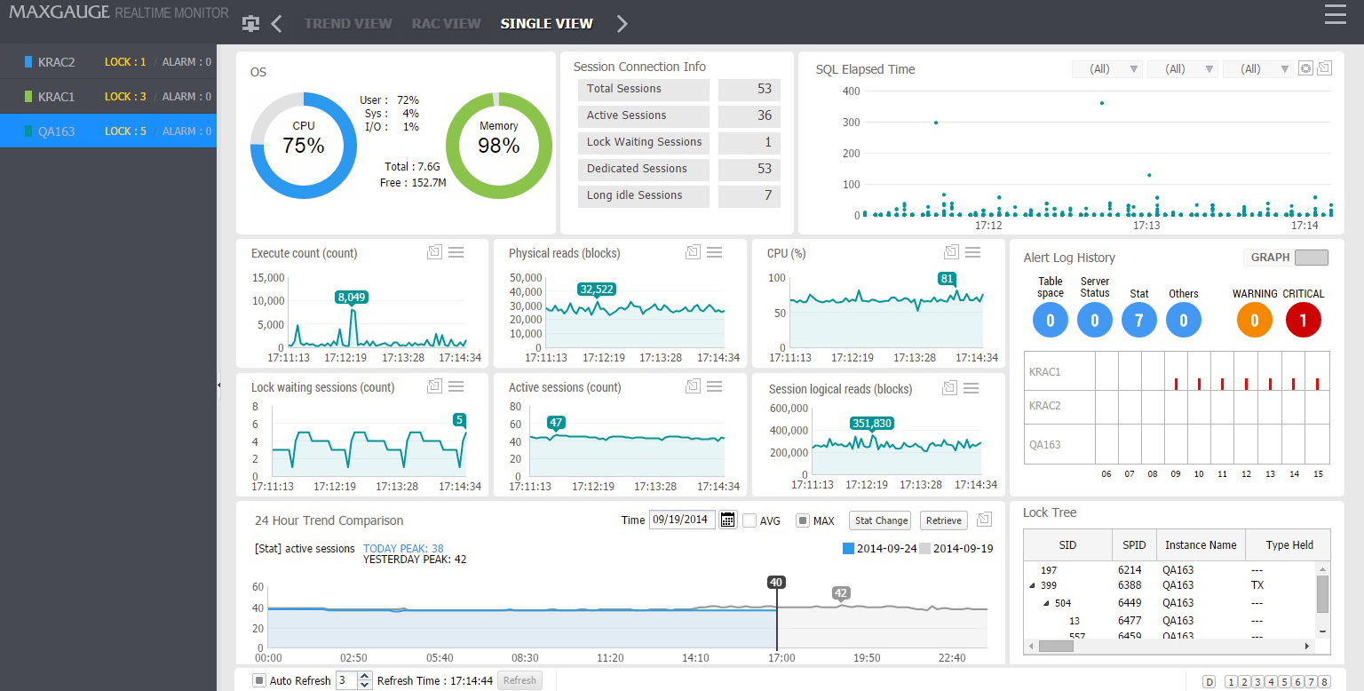The width and height of the screenshot is (1364, 691).
Task: Collapse SID 399 in Lock Tree
Action: 1032,586
